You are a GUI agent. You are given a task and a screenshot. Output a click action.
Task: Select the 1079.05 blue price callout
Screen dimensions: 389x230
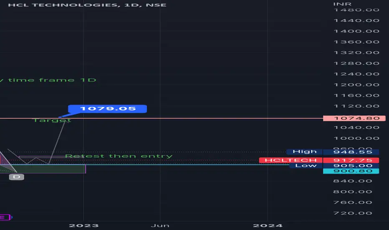[107, 109]
